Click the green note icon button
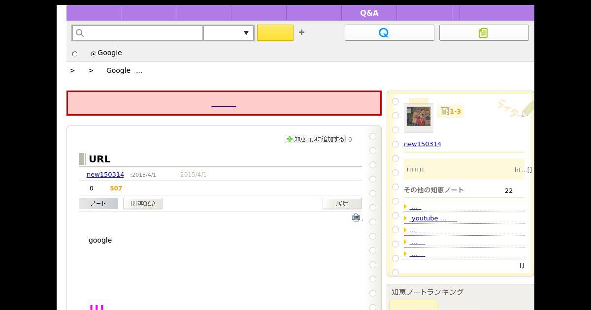Screen dimensions: 591x310 (x=484, y=32)
